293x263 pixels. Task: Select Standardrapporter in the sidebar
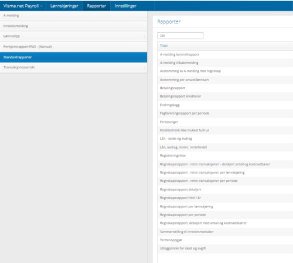pos(73,57)
